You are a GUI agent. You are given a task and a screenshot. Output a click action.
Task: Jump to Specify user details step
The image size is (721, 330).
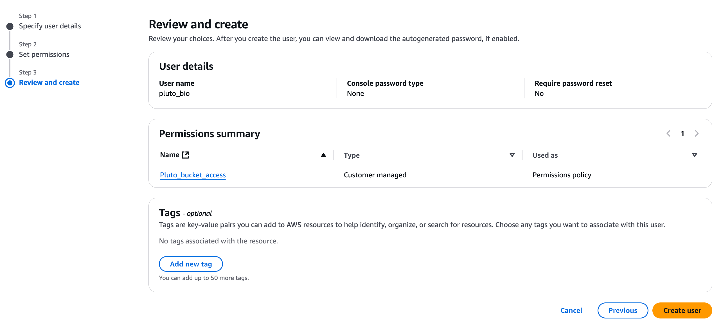click(x=50, y=26)
